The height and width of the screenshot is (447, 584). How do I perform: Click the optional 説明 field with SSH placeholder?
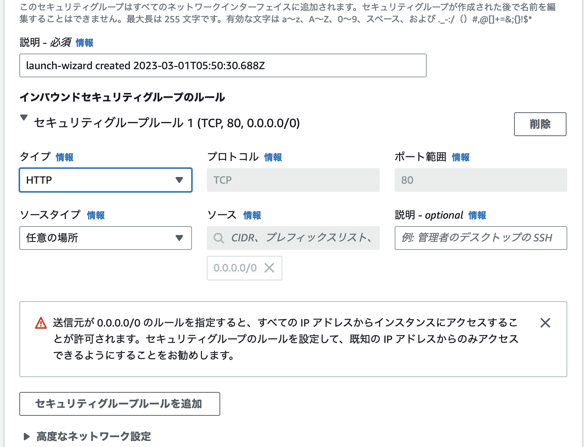click(x=480, y=238)
